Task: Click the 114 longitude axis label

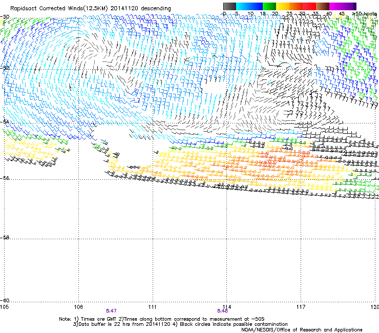Action: pos(226,307)
